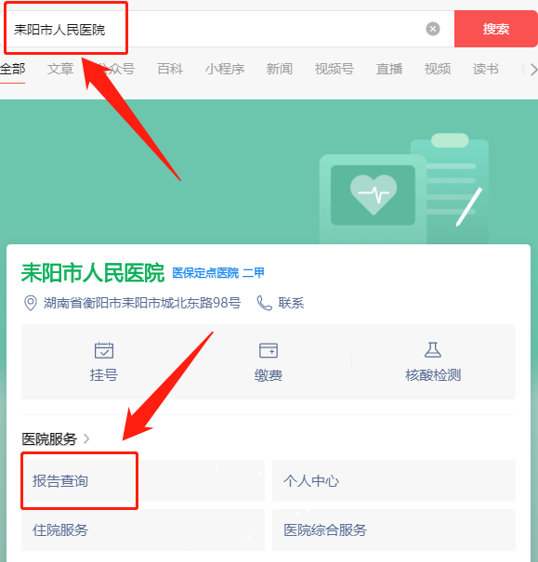Image resolution: width=538 pixels, height=562 pixels.
Task: Tap the phone icon beside 联系
Action: coord(265,303)
